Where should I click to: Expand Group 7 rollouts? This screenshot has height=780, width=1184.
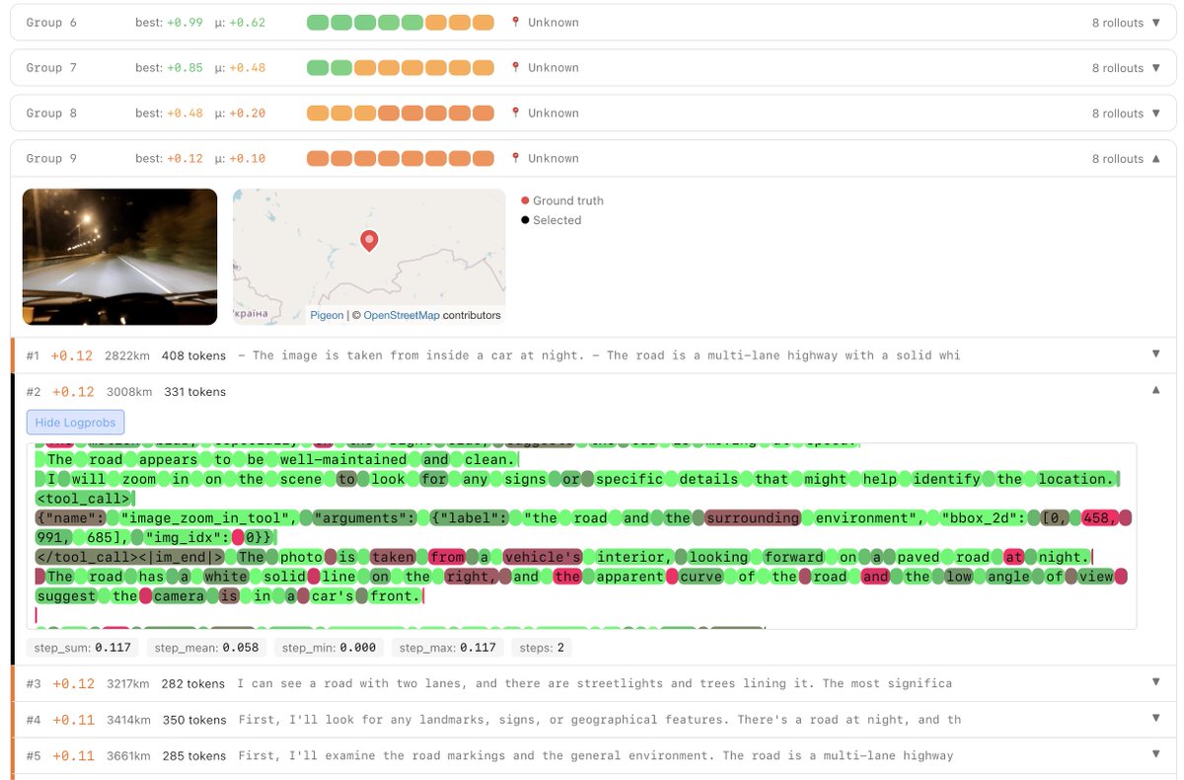click(1155, 68)
